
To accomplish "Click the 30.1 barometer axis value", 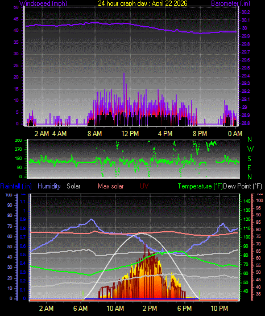I will coord(246,20).
